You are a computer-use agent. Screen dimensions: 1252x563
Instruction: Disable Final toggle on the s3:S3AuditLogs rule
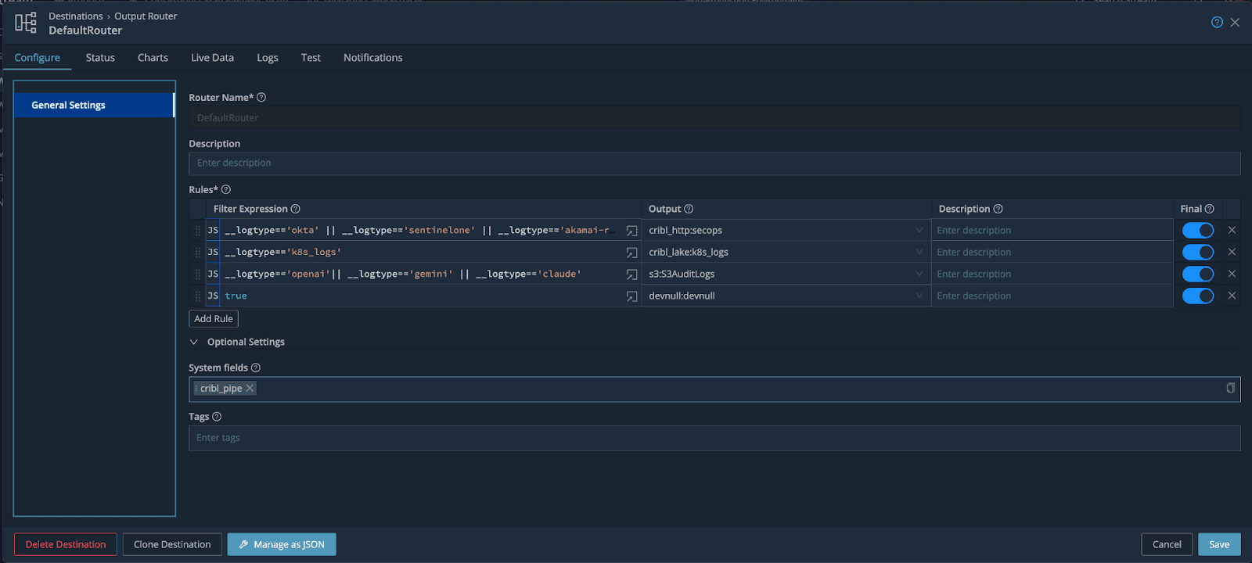pos(1197,274)
